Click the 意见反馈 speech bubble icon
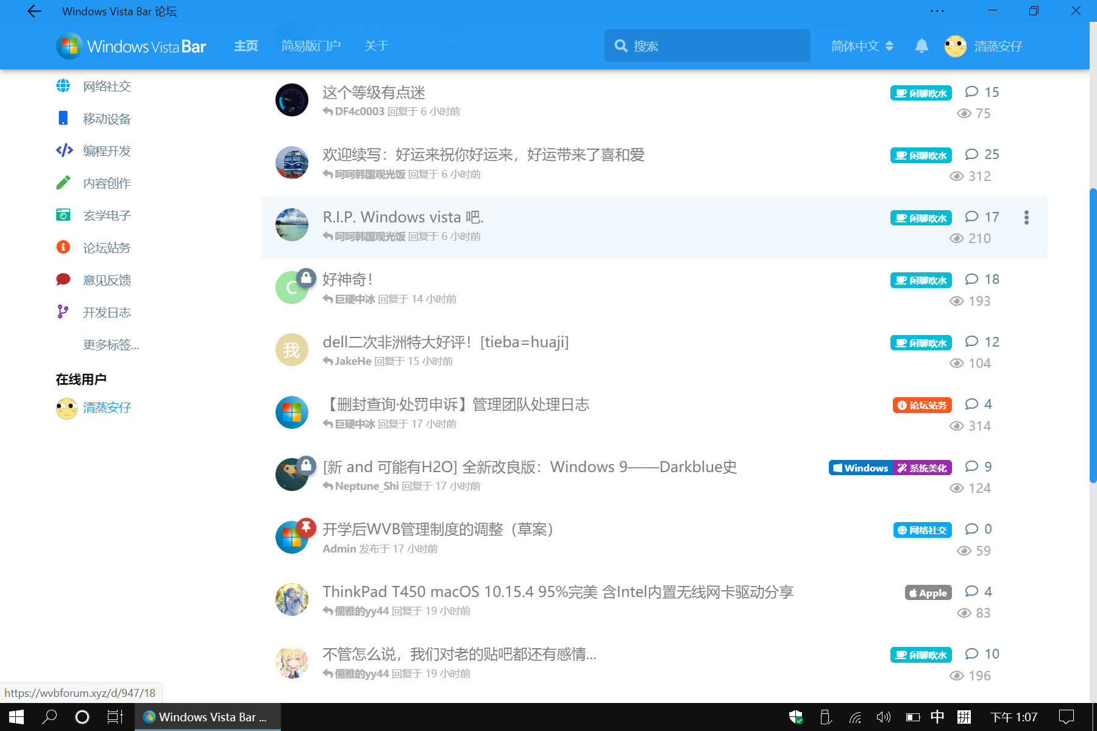This screenshot has height=731, width=1097. (x=63, y=280)
